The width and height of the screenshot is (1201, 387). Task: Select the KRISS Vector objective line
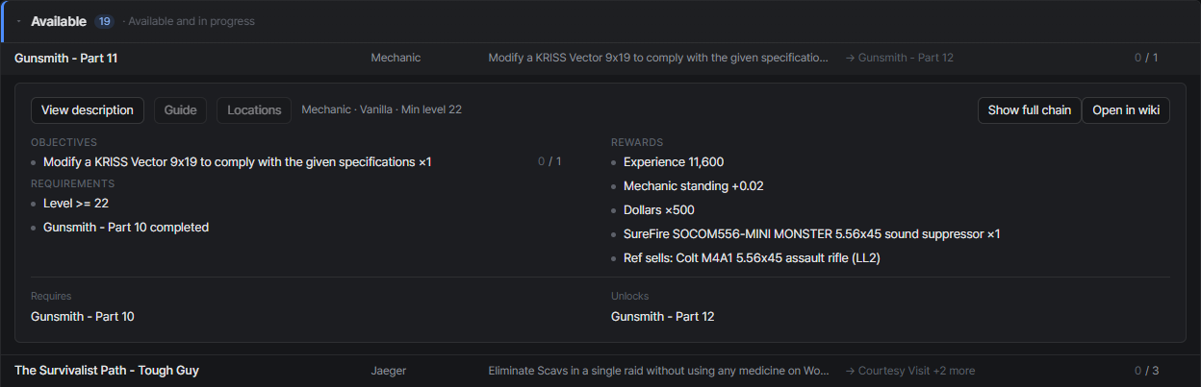(x=238, y=161)
